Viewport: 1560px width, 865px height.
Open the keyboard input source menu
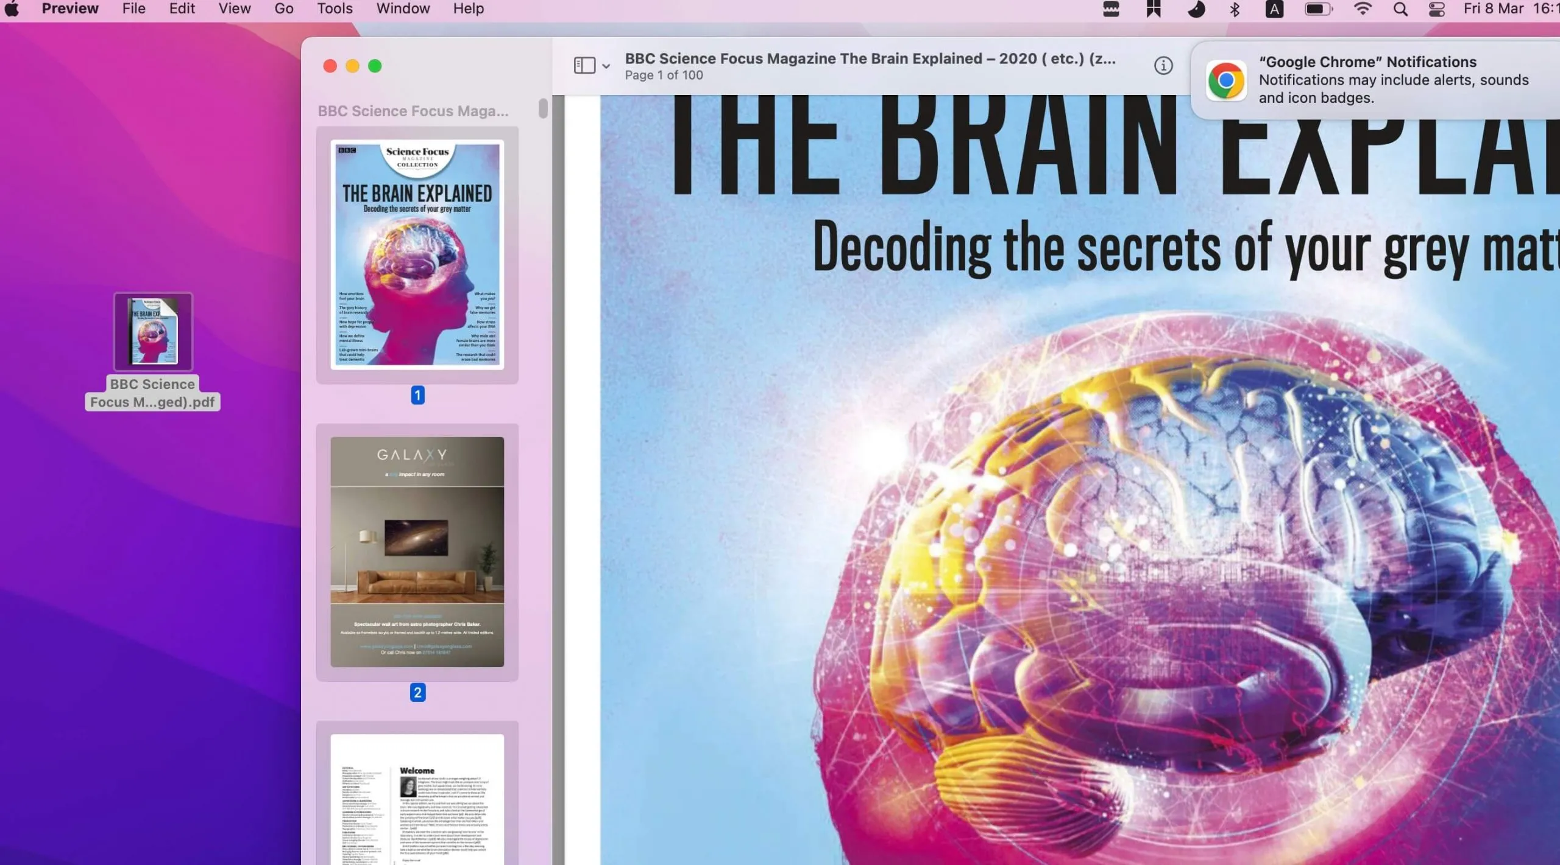point(1274,9)
